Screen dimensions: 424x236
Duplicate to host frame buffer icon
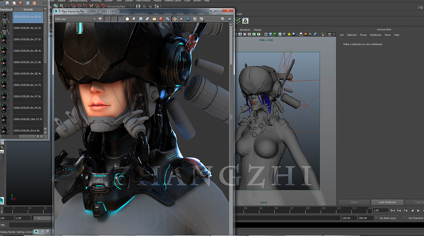click(x=168, y=19)
